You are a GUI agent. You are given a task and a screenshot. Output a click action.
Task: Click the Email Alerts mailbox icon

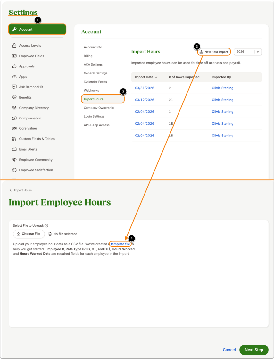tap(14, 149)
